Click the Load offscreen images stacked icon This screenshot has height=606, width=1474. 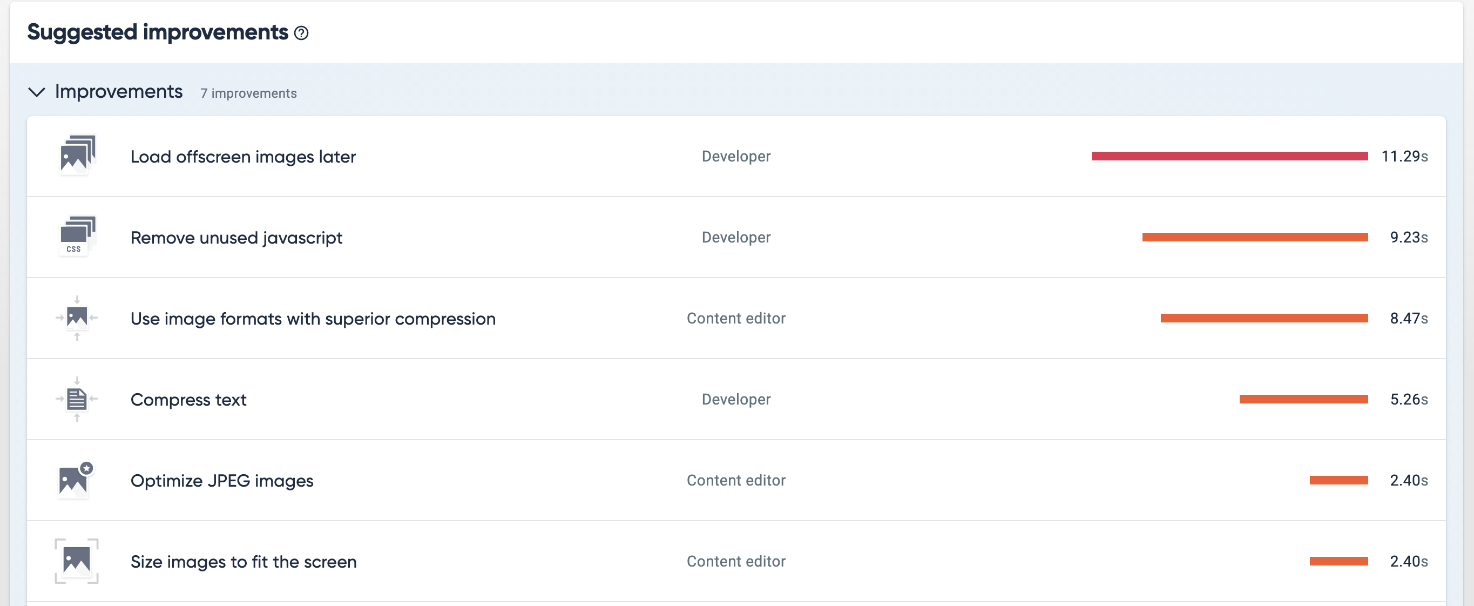pos(77,154)
